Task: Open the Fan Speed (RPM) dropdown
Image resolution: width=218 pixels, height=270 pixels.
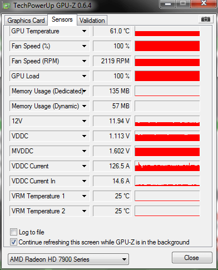Action: point(84,61)
